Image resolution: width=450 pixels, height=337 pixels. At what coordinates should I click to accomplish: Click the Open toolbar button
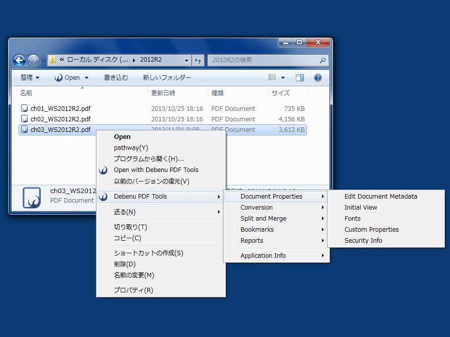click(x=67, y=78)
